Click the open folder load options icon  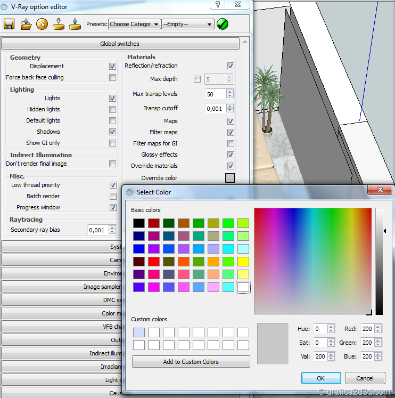coord(26,24)
